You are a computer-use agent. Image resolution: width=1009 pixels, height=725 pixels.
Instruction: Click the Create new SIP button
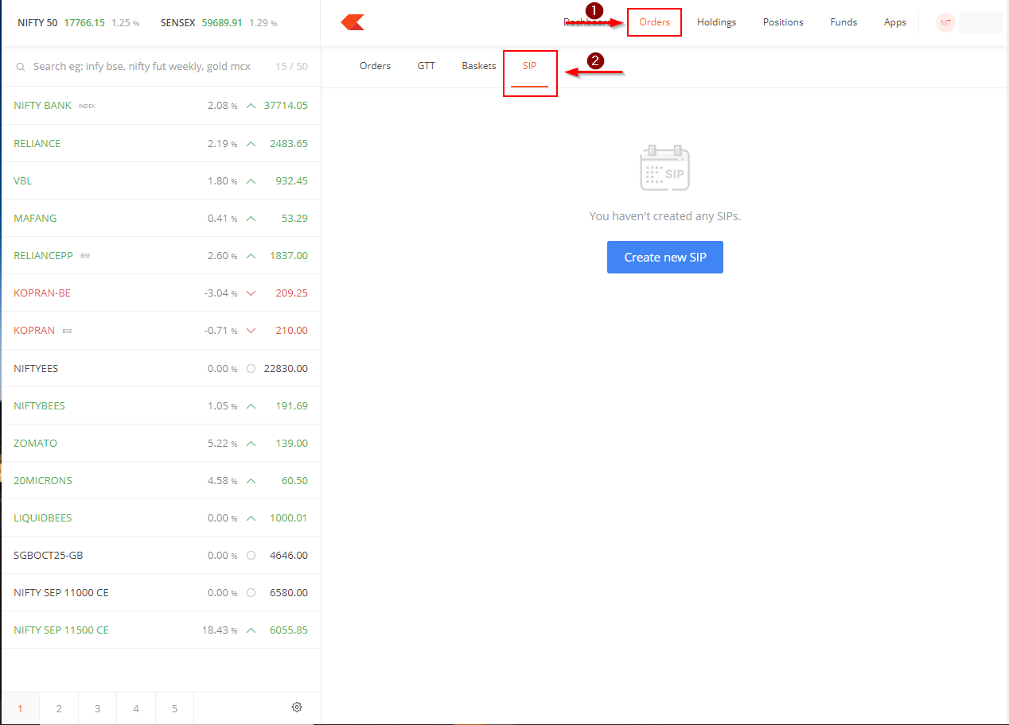(665, 257)
